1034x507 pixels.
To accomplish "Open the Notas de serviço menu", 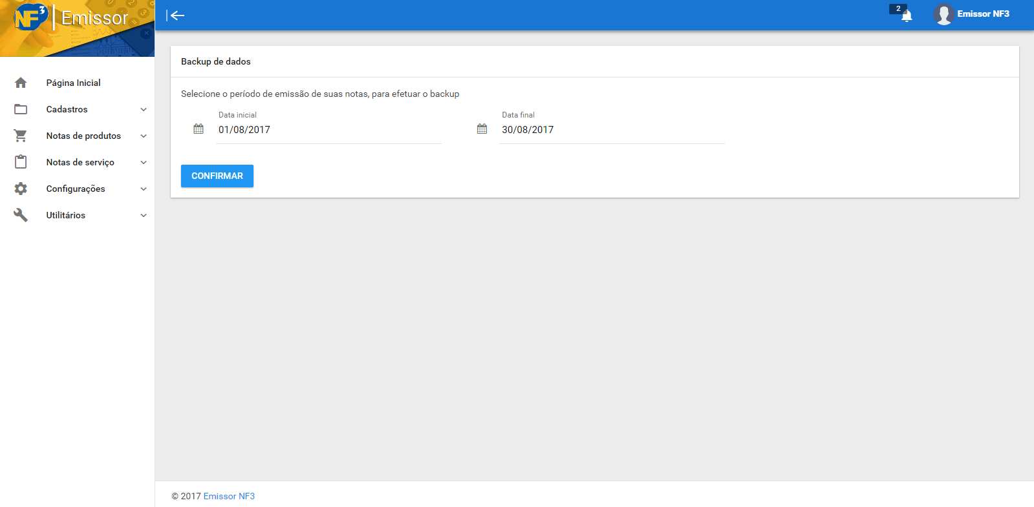I will click(x=80, y=162).
